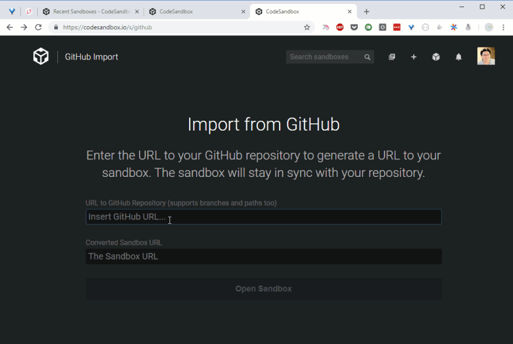The height and width of the screenshot is (344, 513).
Task: Reload the page
Action: pos(38,27)
